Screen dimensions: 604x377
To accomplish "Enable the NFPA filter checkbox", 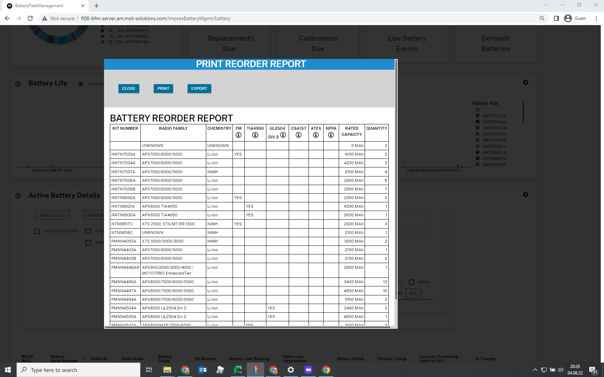I will point(412,282).
